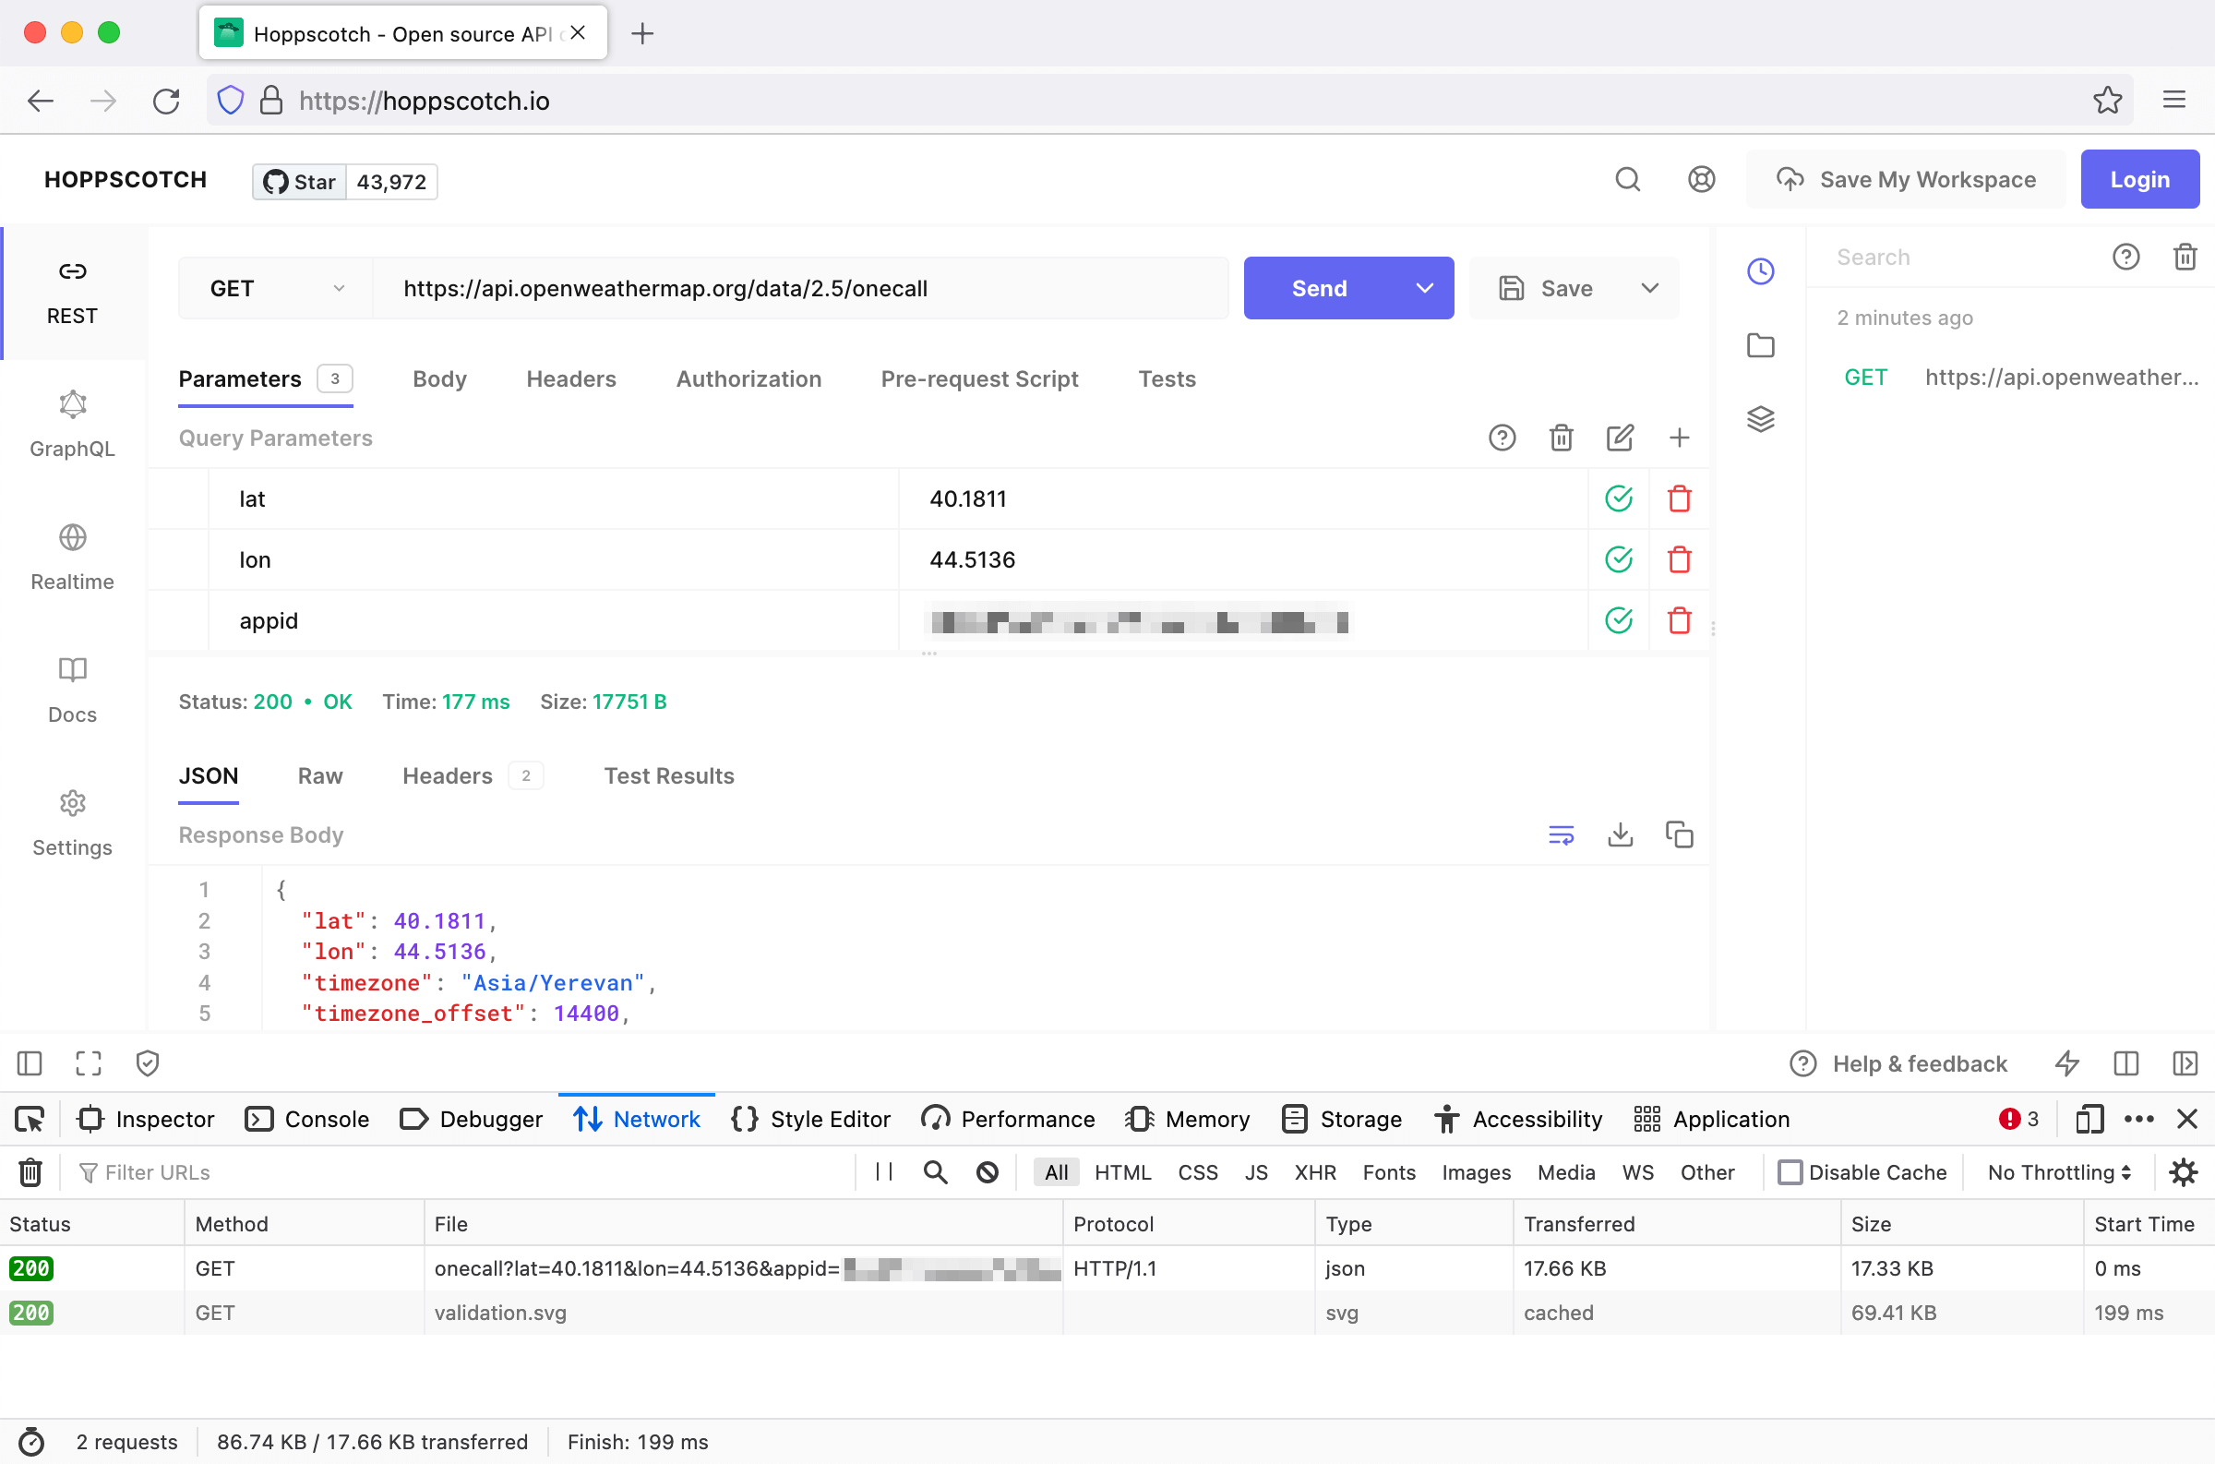Toggle the right sidebar collapse icon

[x=2185, y=1063]
